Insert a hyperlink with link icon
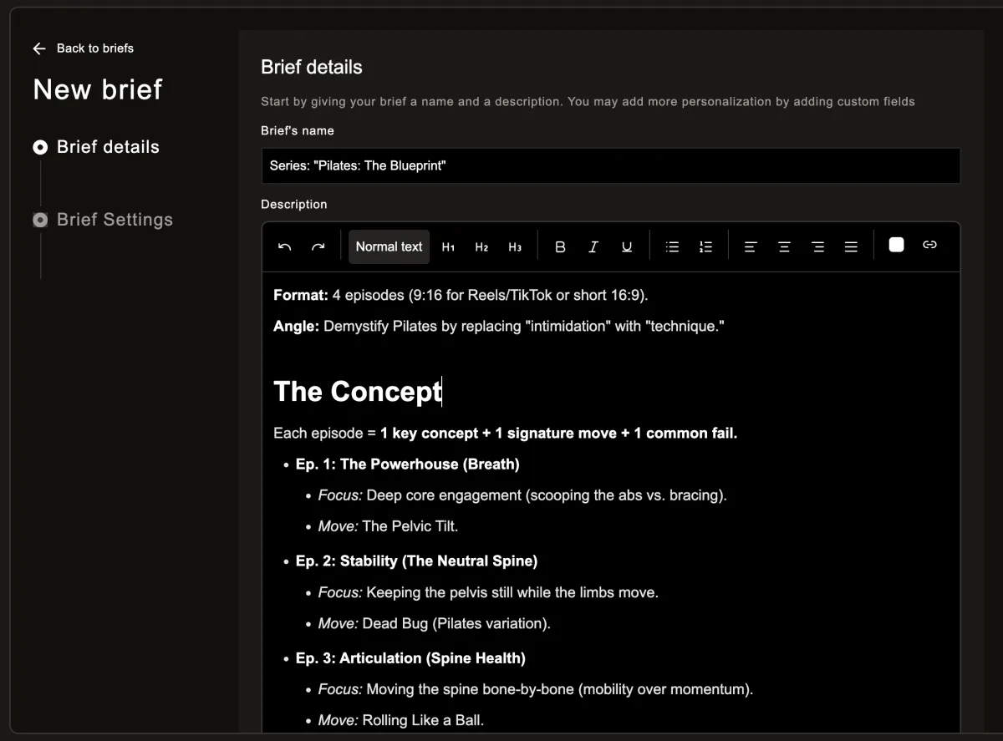This screenshot has height=741, width=1003. point(929,245)
